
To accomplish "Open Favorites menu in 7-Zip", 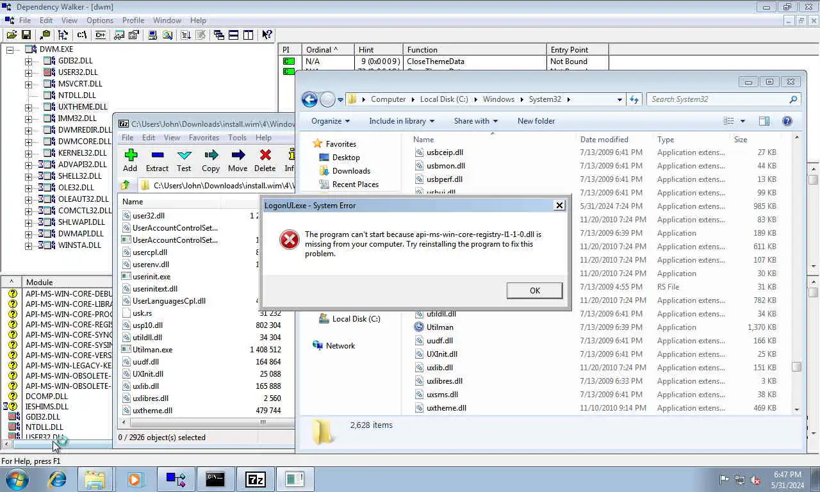I will [204, 138].
